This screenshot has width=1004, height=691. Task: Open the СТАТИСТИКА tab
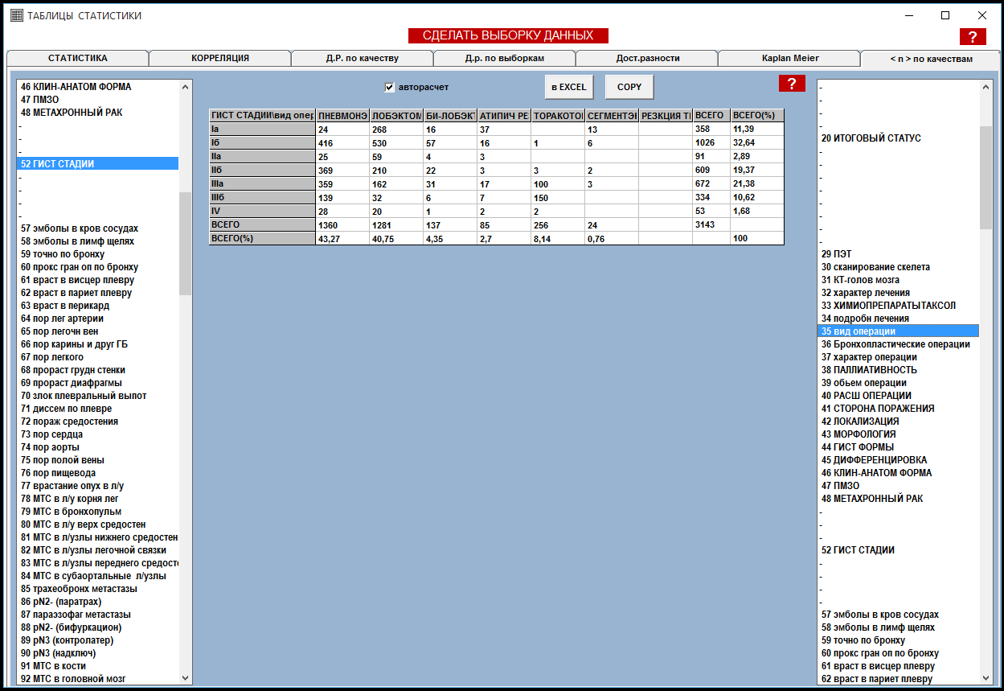click(x=77, y=58)
